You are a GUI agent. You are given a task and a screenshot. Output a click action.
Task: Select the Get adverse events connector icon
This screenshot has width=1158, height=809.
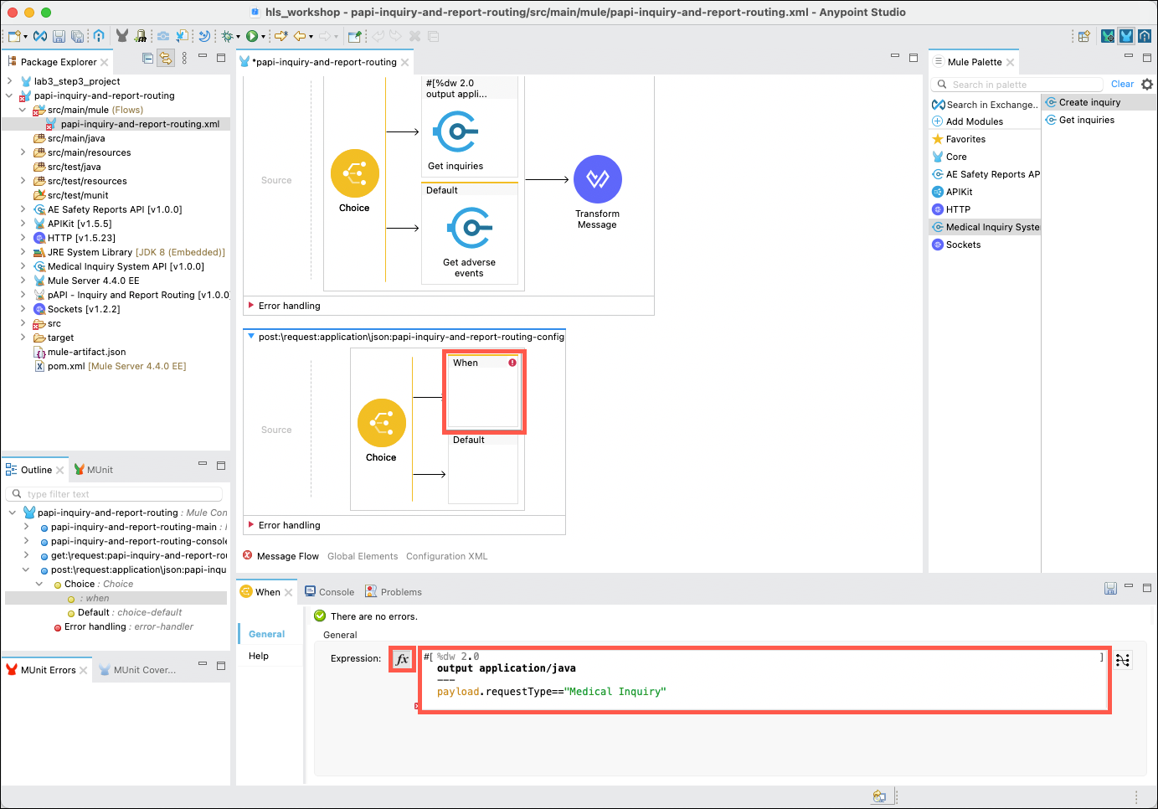pos(469,227)
